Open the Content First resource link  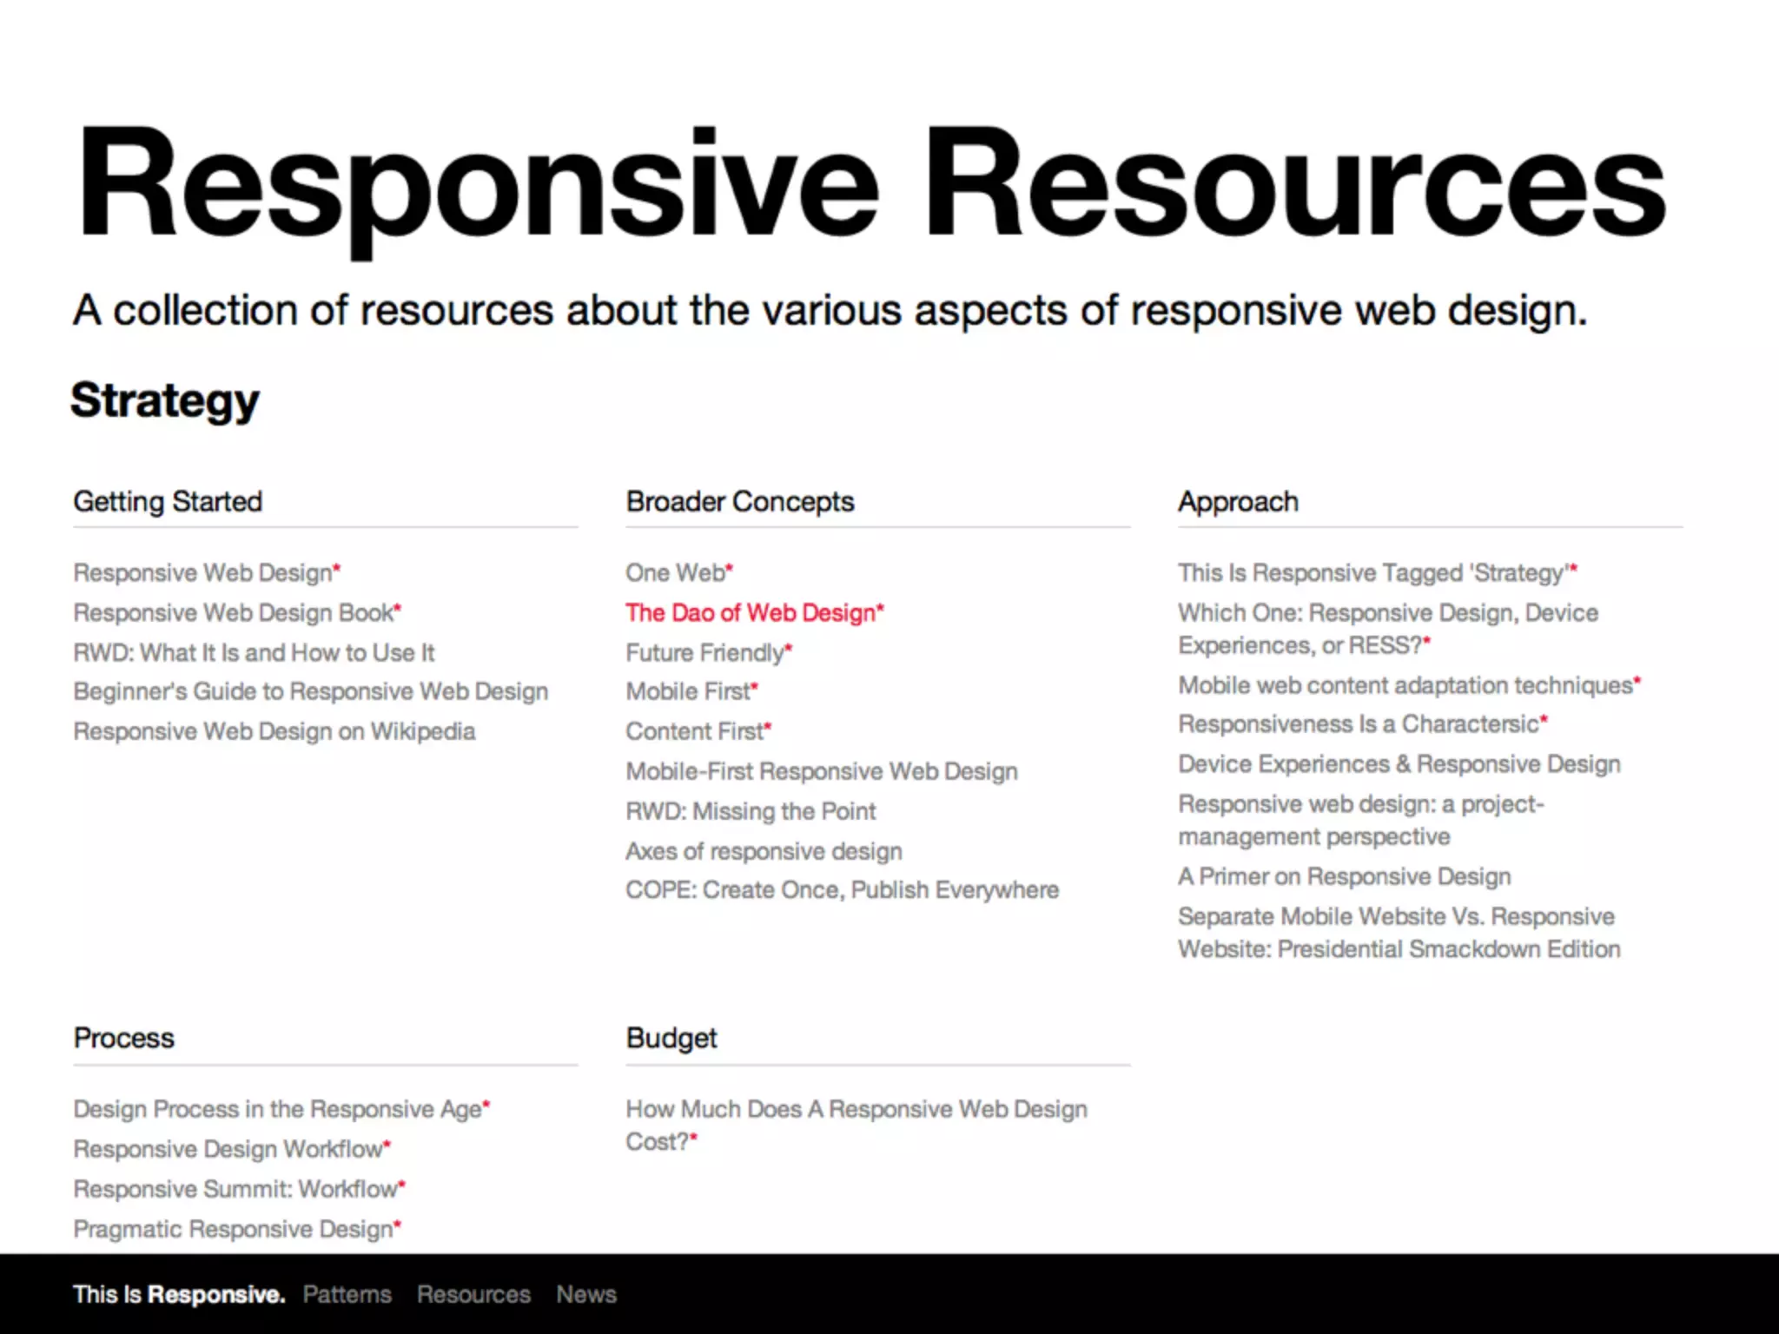point(695,732)
